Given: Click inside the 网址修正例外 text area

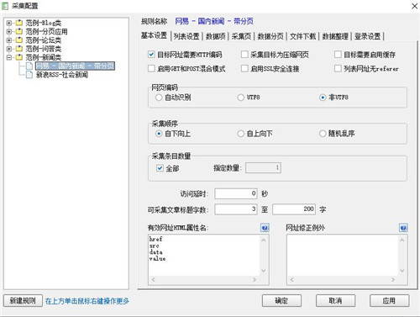Looking at the screenshot, I should click(343, 255).
